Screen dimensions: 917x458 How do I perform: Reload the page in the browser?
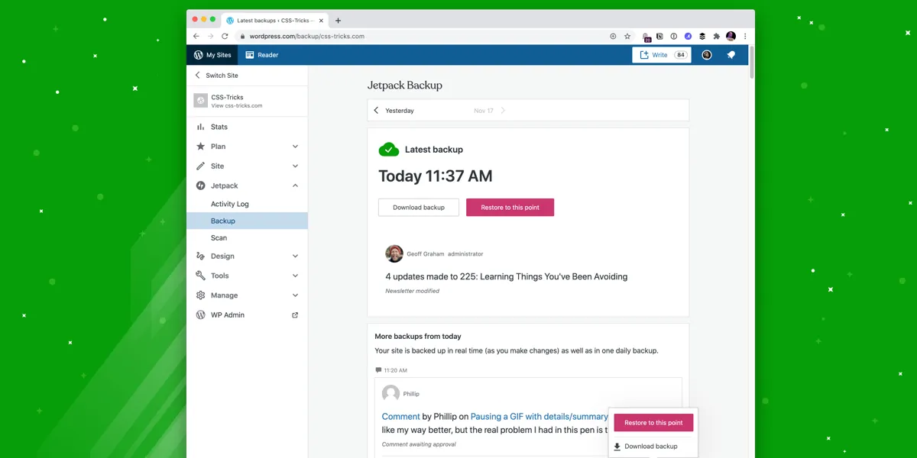point(225,36)
